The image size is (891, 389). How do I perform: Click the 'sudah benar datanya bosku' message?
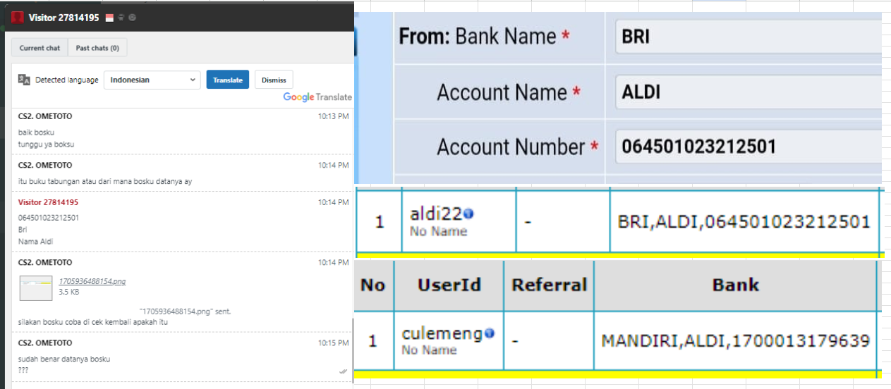pos(64,359)
